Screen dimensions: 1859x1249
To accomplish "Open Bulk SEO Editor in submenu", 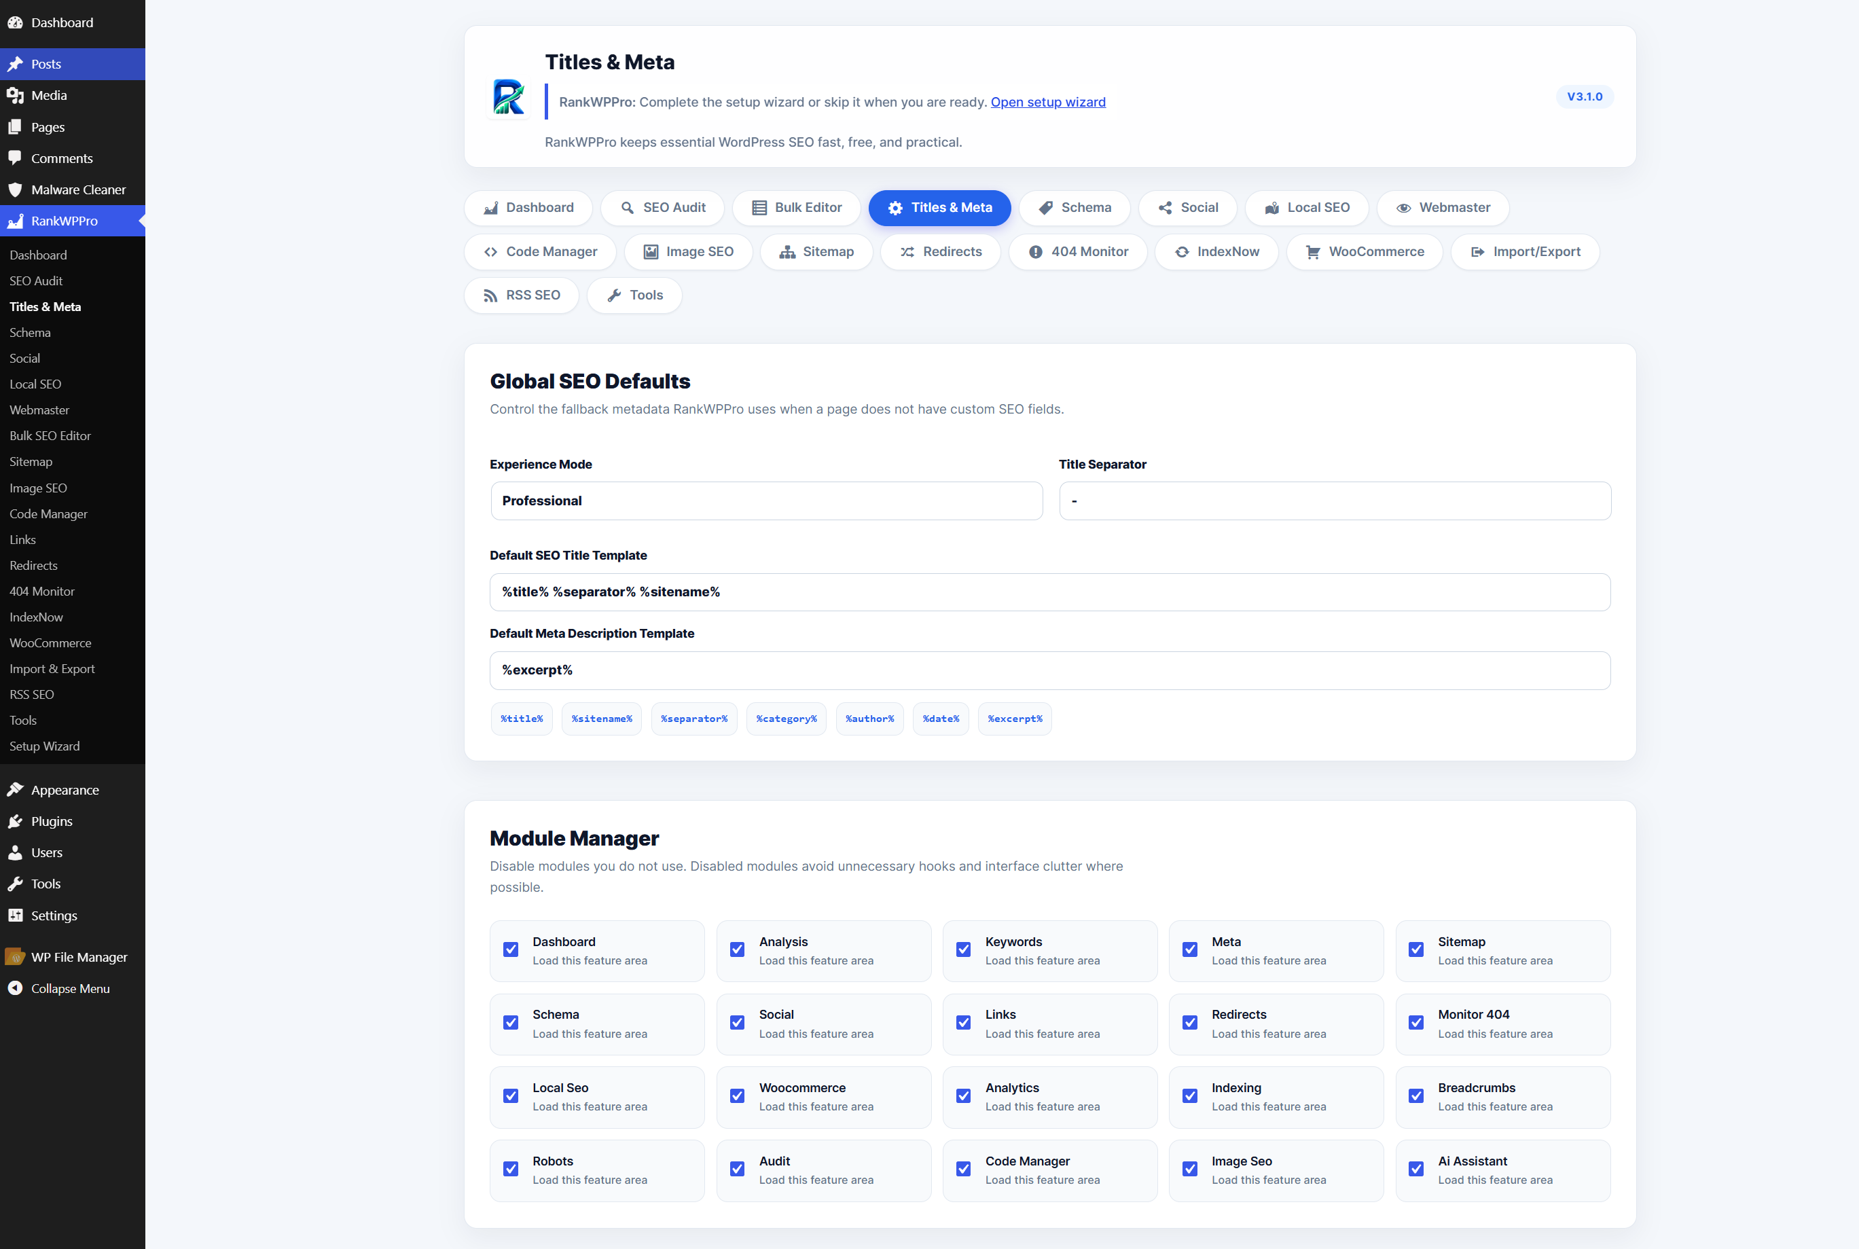I will tap(50, 436).
